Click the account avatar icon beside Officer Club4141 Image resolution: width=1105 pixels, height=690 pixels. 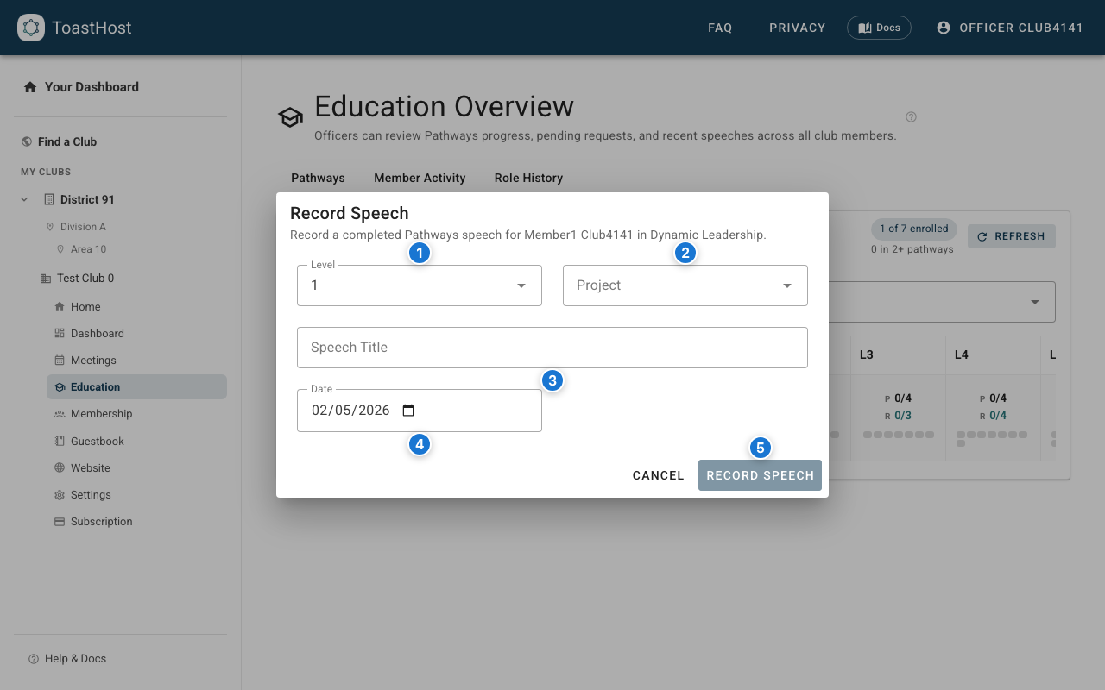click(944, 28)
